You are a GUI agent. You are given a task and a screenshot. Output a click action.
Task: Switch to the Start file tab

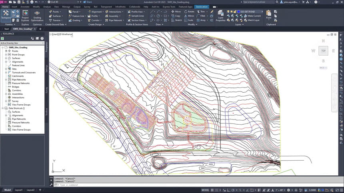click(x=6, y=29)
